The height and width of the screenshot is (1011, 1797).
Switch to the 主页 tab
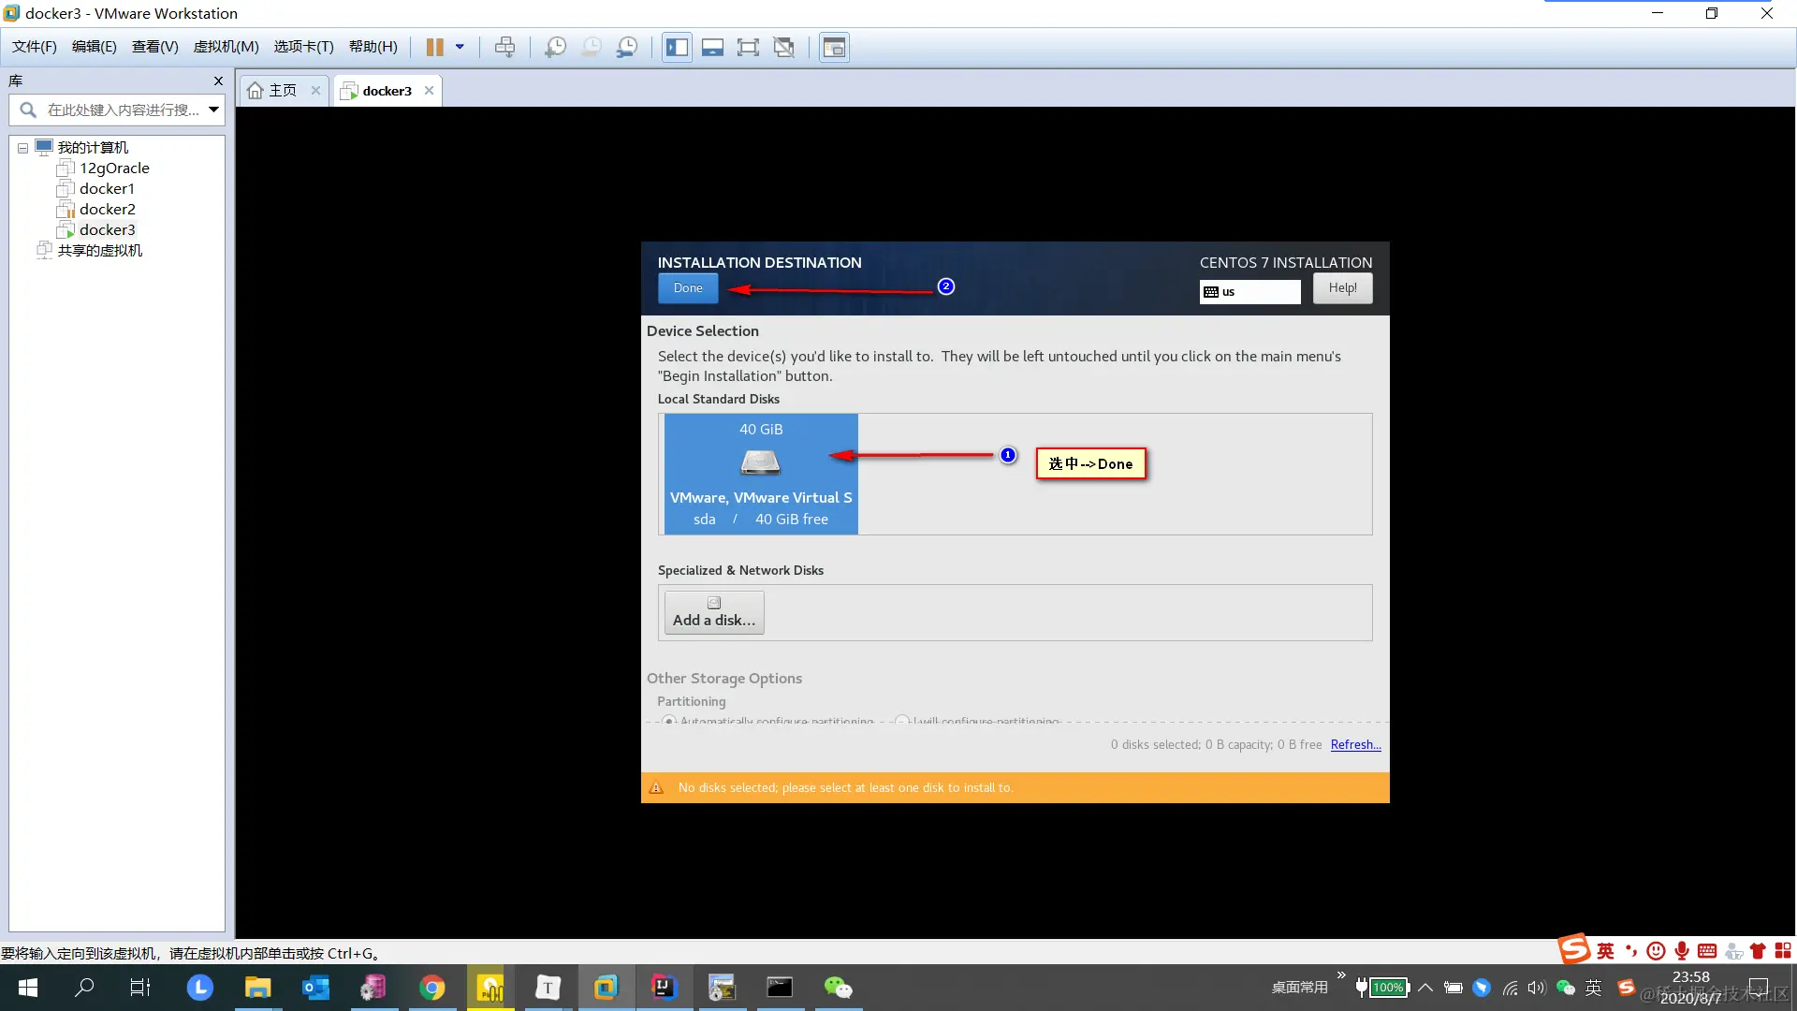pos(282,91)
